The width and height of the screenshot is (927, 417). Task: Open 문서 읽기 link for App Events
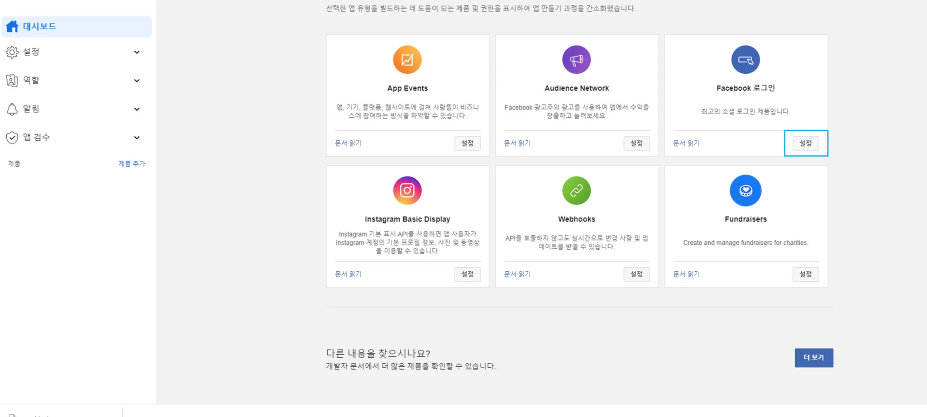tap(348, 143)
